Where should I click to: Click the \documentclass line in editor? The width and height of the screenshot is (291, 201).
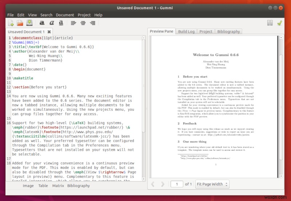tap(43, 38)
